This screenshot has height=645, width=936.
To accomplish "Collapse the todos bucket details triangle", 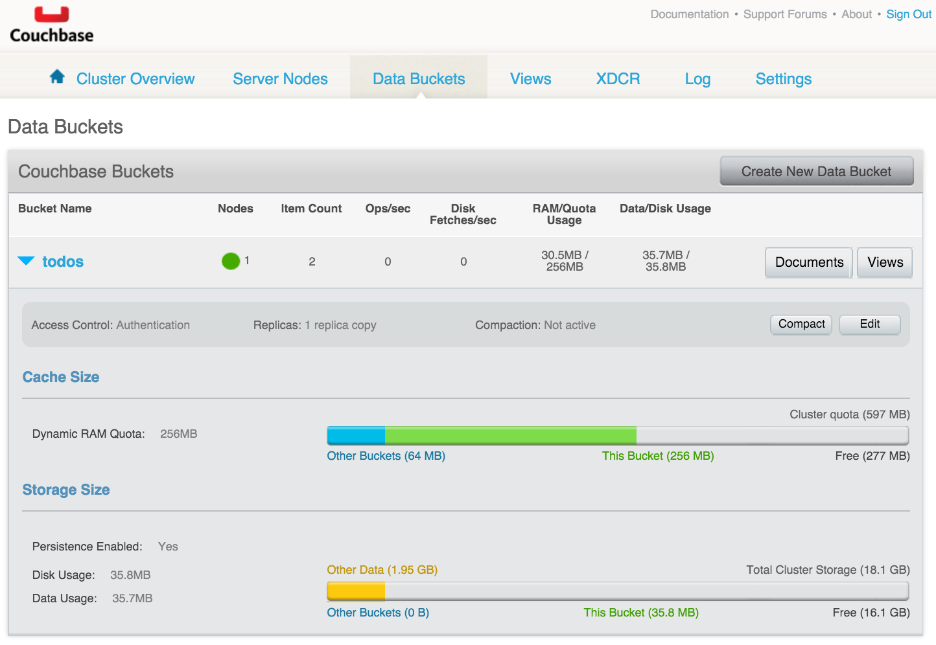I will pos(26,261).
